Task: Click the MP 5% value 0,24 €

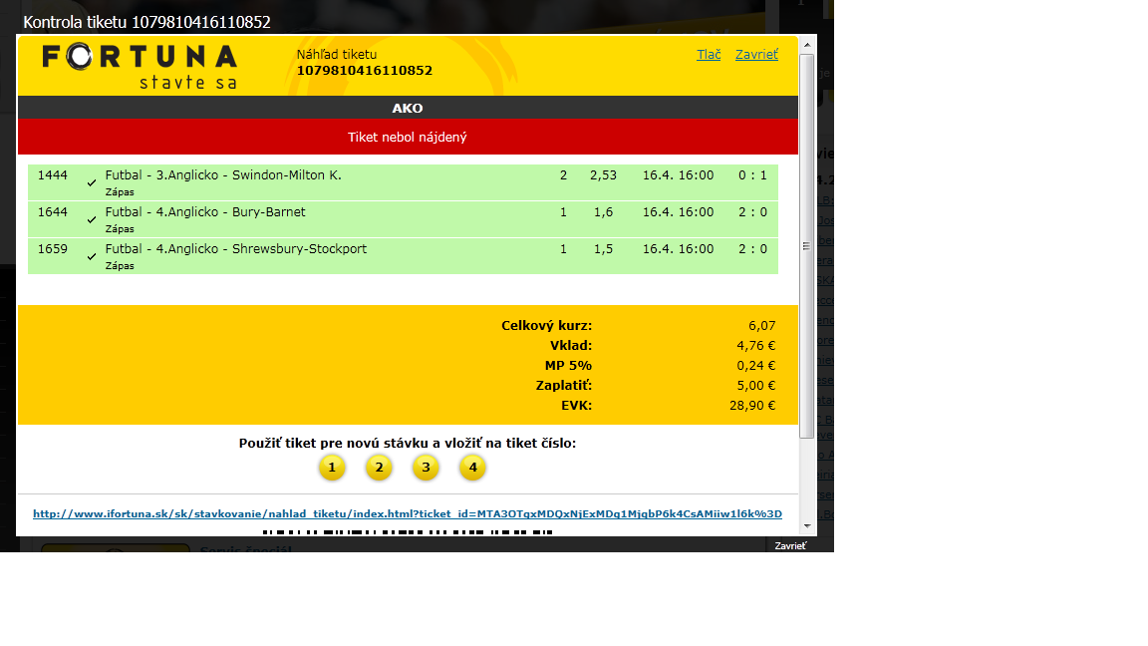Action: [755, 366]
